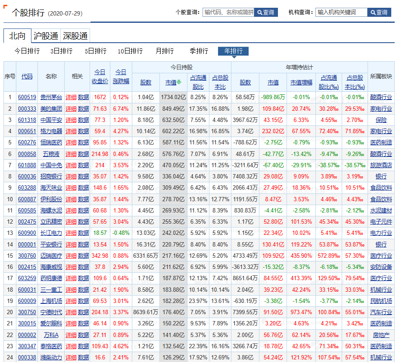The width and height of the screenshot is (396, 362).
Task: Sort by 今日涨跌幅 column header
Action: pos(121,77)
